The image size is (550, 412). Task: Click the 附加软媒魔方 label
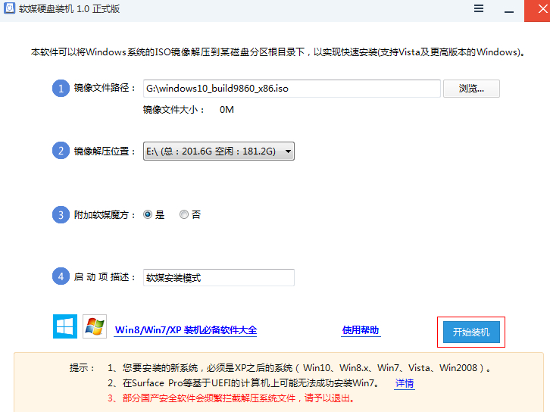(105, 214)
